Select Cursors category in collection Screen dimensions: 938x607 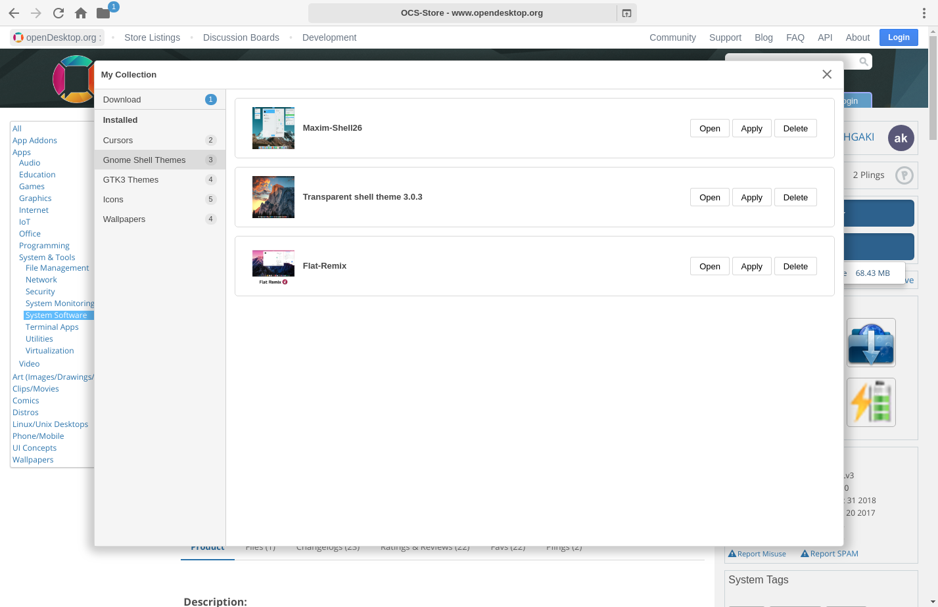pos(160,140)
